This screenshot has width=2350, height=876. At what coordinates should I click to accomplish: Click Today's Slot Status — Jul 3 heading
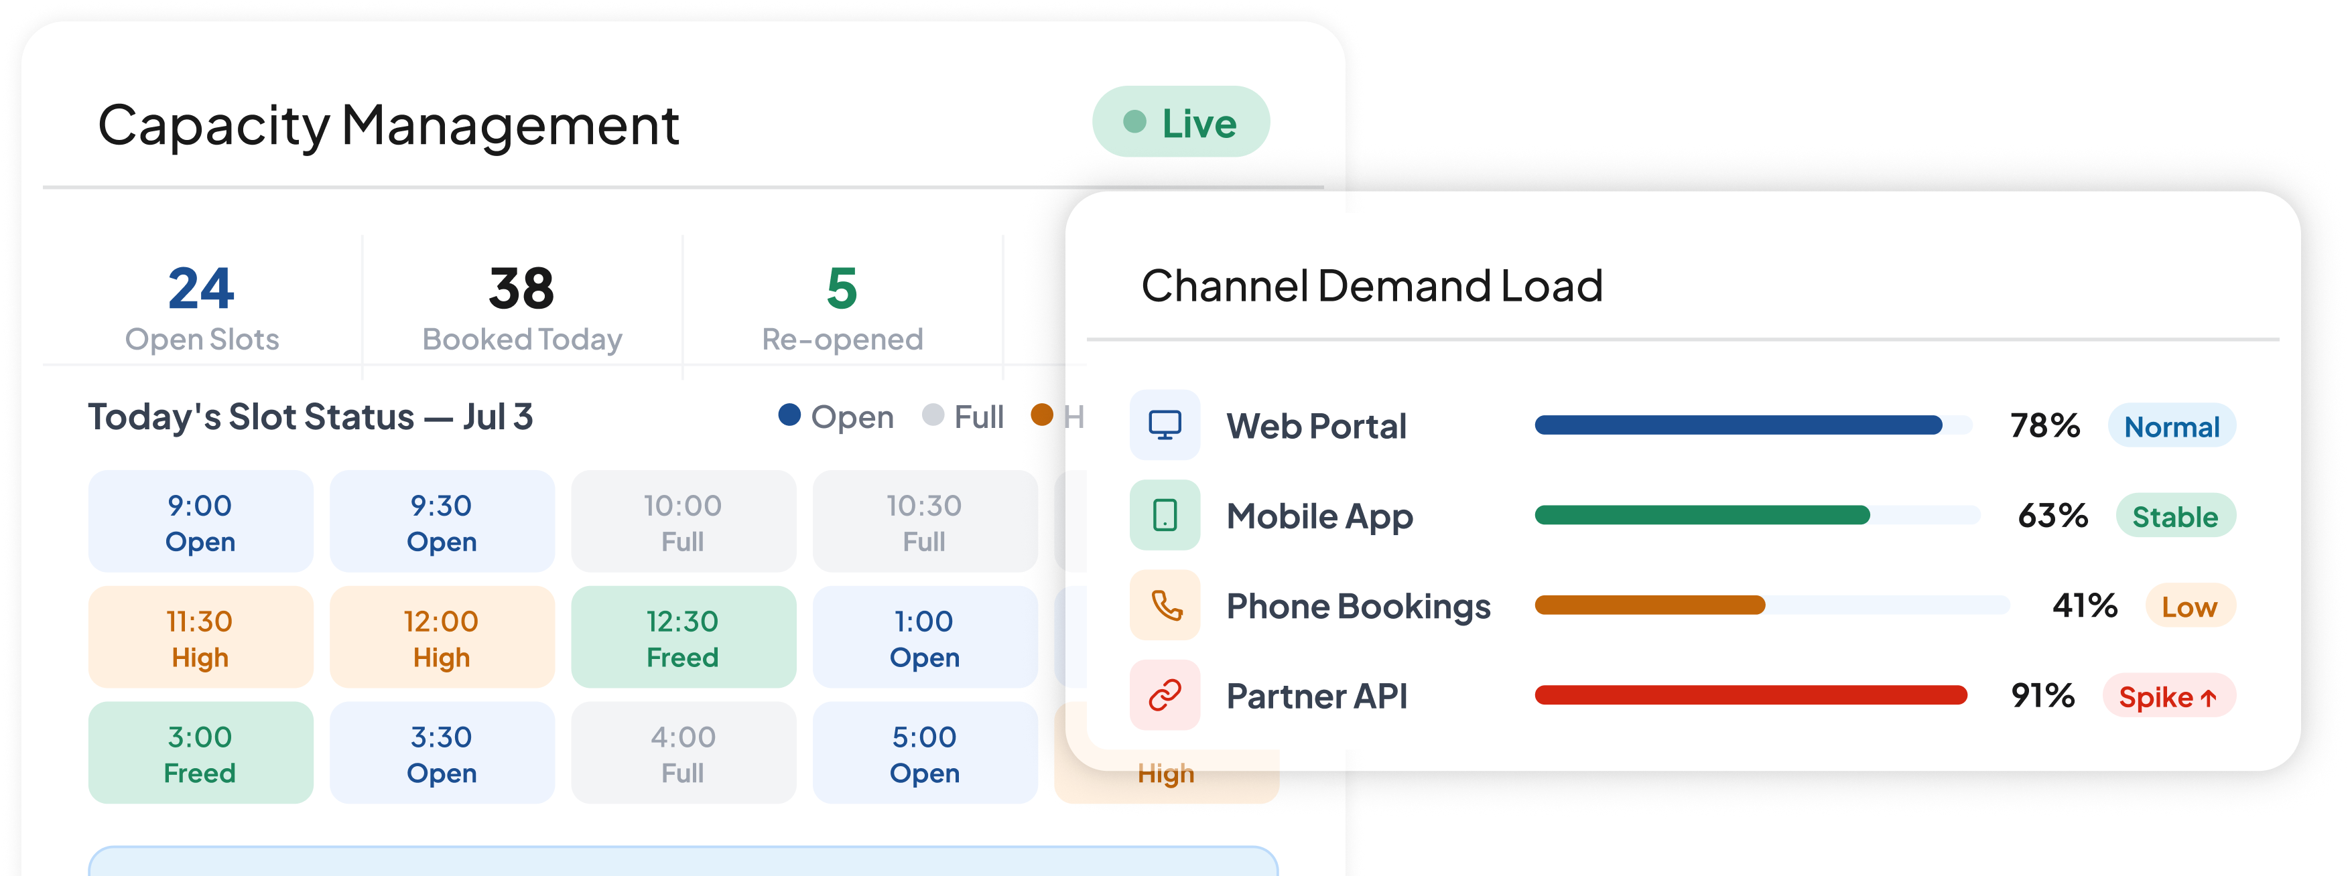(x=310, y=417)
